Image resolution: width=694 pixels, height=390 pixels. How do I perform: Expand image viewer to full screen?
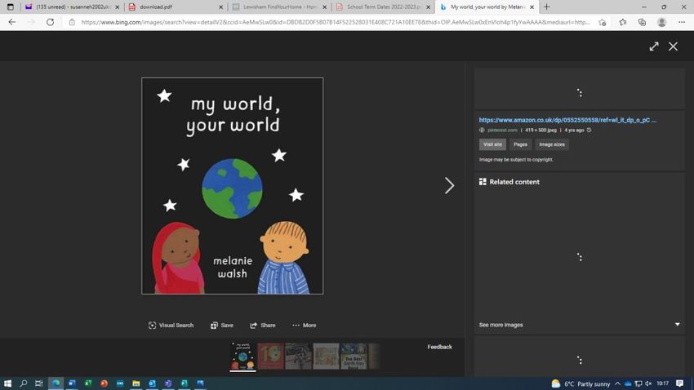click(x=654, y=47)
